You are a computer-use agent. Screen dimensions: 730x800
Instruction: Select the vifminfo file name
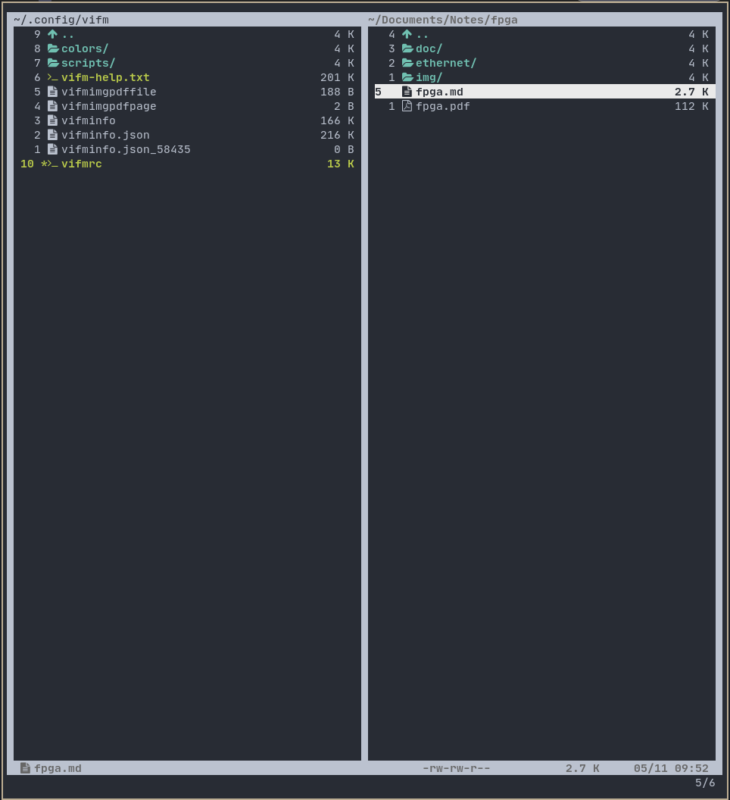coord(89,120)
